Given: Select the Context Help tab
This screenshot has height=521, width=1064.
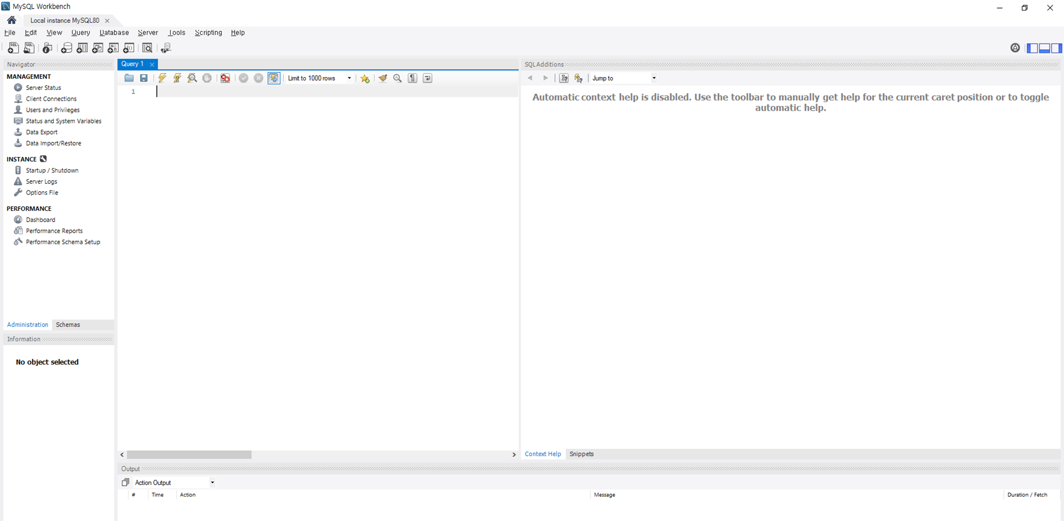Looking at the screenshot, I should point(543,454).
